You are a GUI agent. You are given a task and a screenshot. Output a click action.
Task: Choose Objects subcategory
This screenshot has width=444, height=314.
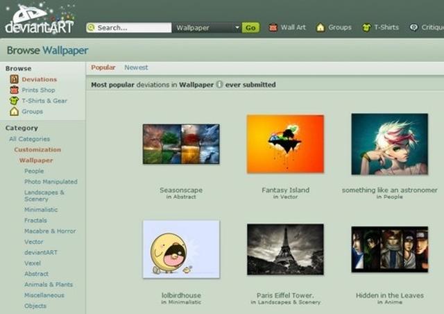coord(35,306)
